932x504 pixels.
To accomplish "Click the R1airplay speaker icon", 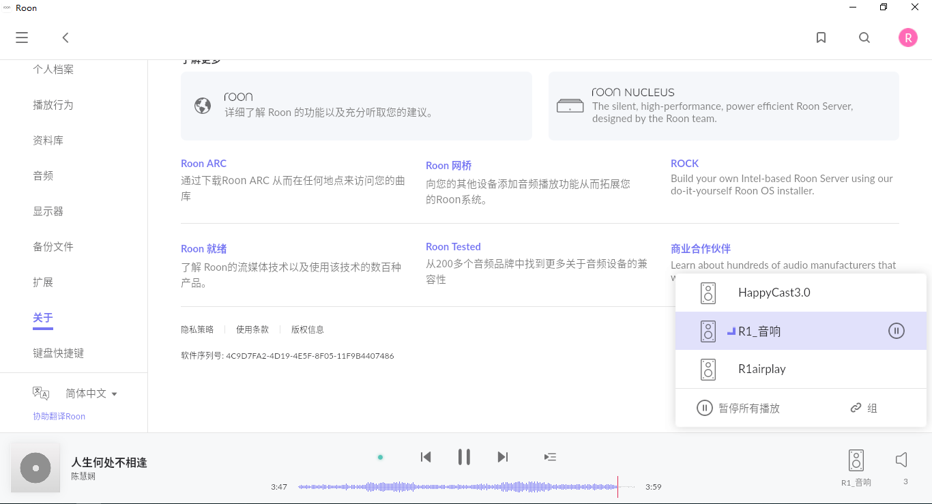I will [708, 369].
